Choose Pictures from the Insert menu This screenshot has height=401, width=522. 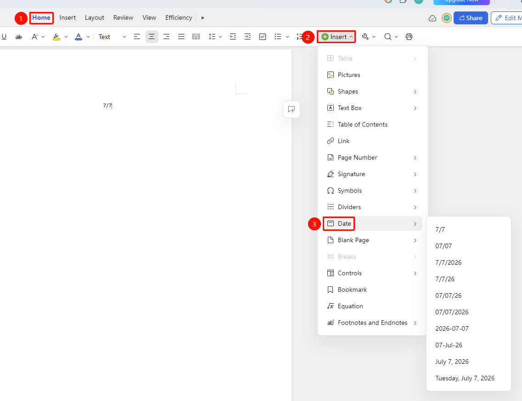(372, 75)
